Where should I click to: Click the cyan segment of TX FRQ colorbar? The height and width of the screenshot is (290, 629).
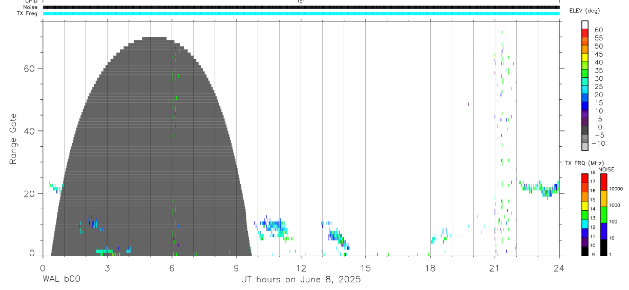click(x=585, y=224)
